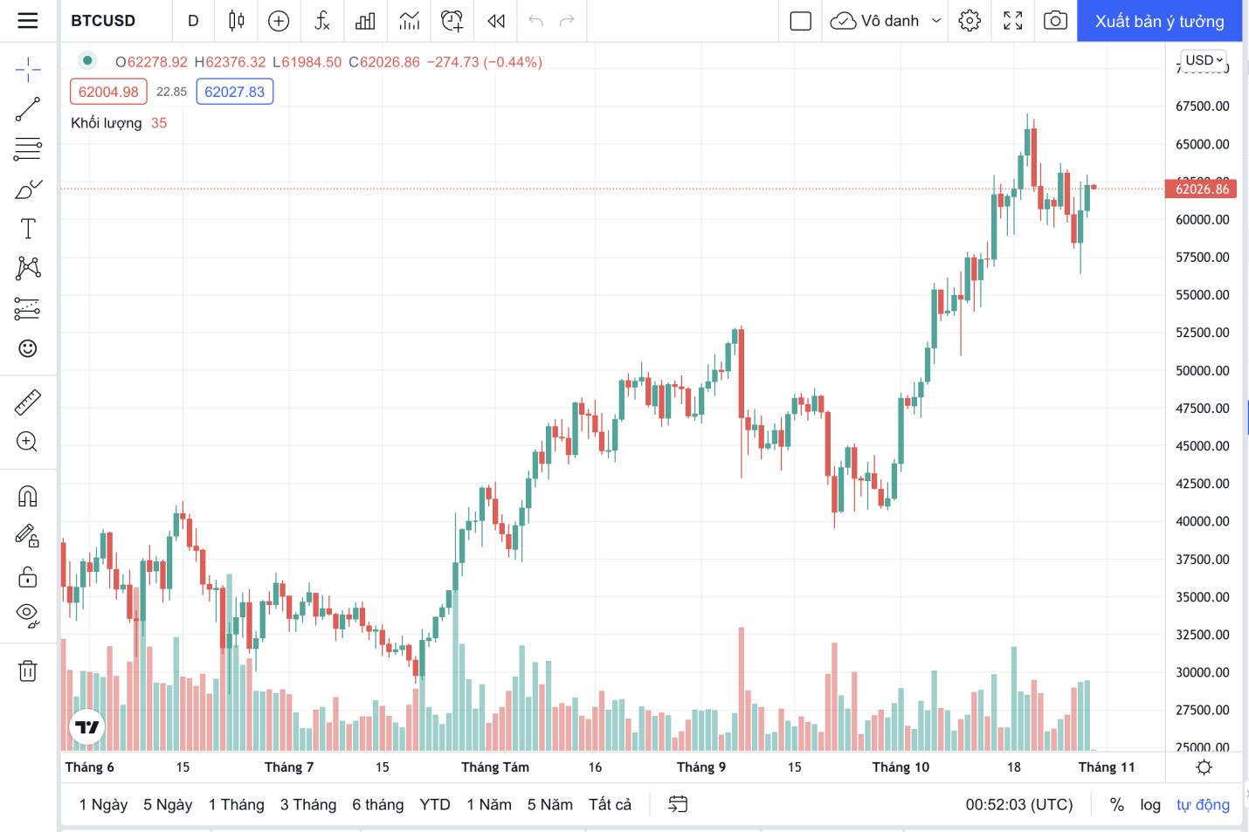Open the USD currency dropdown

[x=1204, y=60]
